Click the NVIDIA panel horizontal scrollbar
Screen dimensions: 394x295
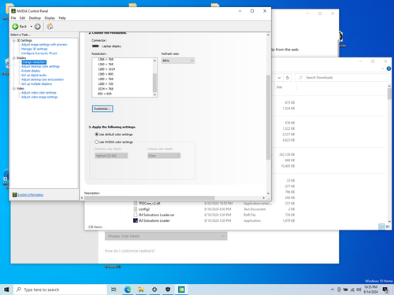149,198
